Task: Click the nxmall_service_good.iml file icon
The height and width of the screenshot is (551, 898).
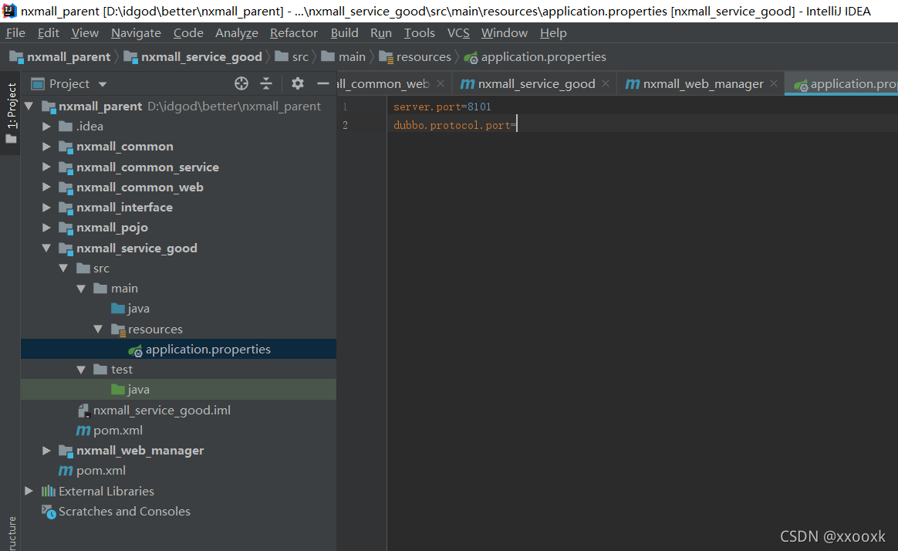Action: coord(83,411)
